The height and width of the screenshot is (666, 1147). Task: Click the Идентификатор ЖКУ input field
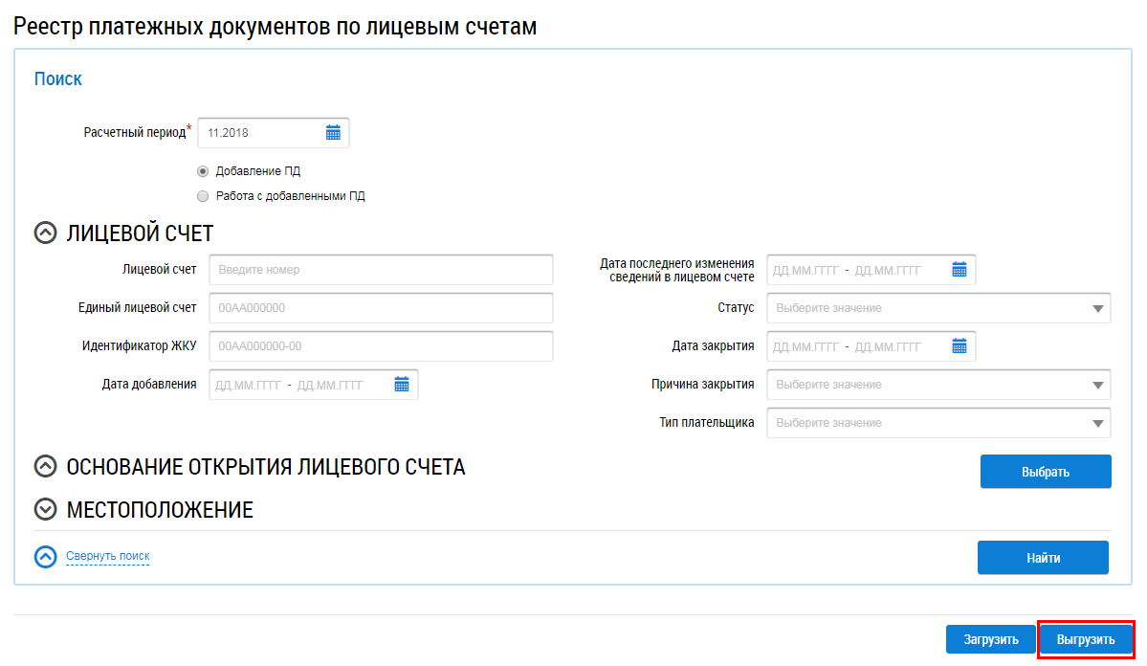[381, 346]
